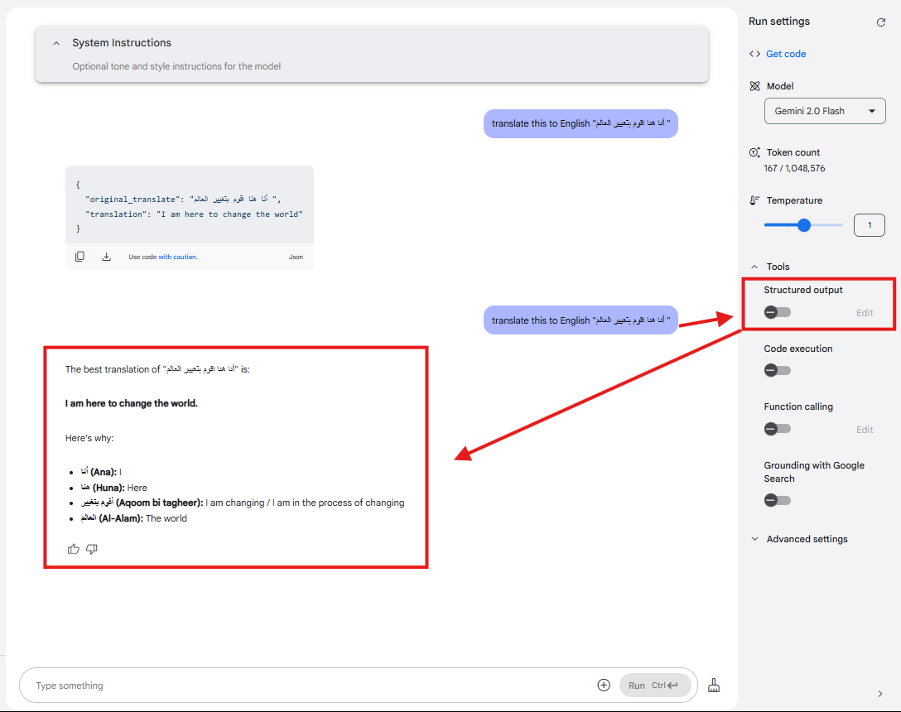The width and height of the screenshot is (901, 712).
Task: Toggle Grounding with Google Search
Action: click(x=778, y=500)
